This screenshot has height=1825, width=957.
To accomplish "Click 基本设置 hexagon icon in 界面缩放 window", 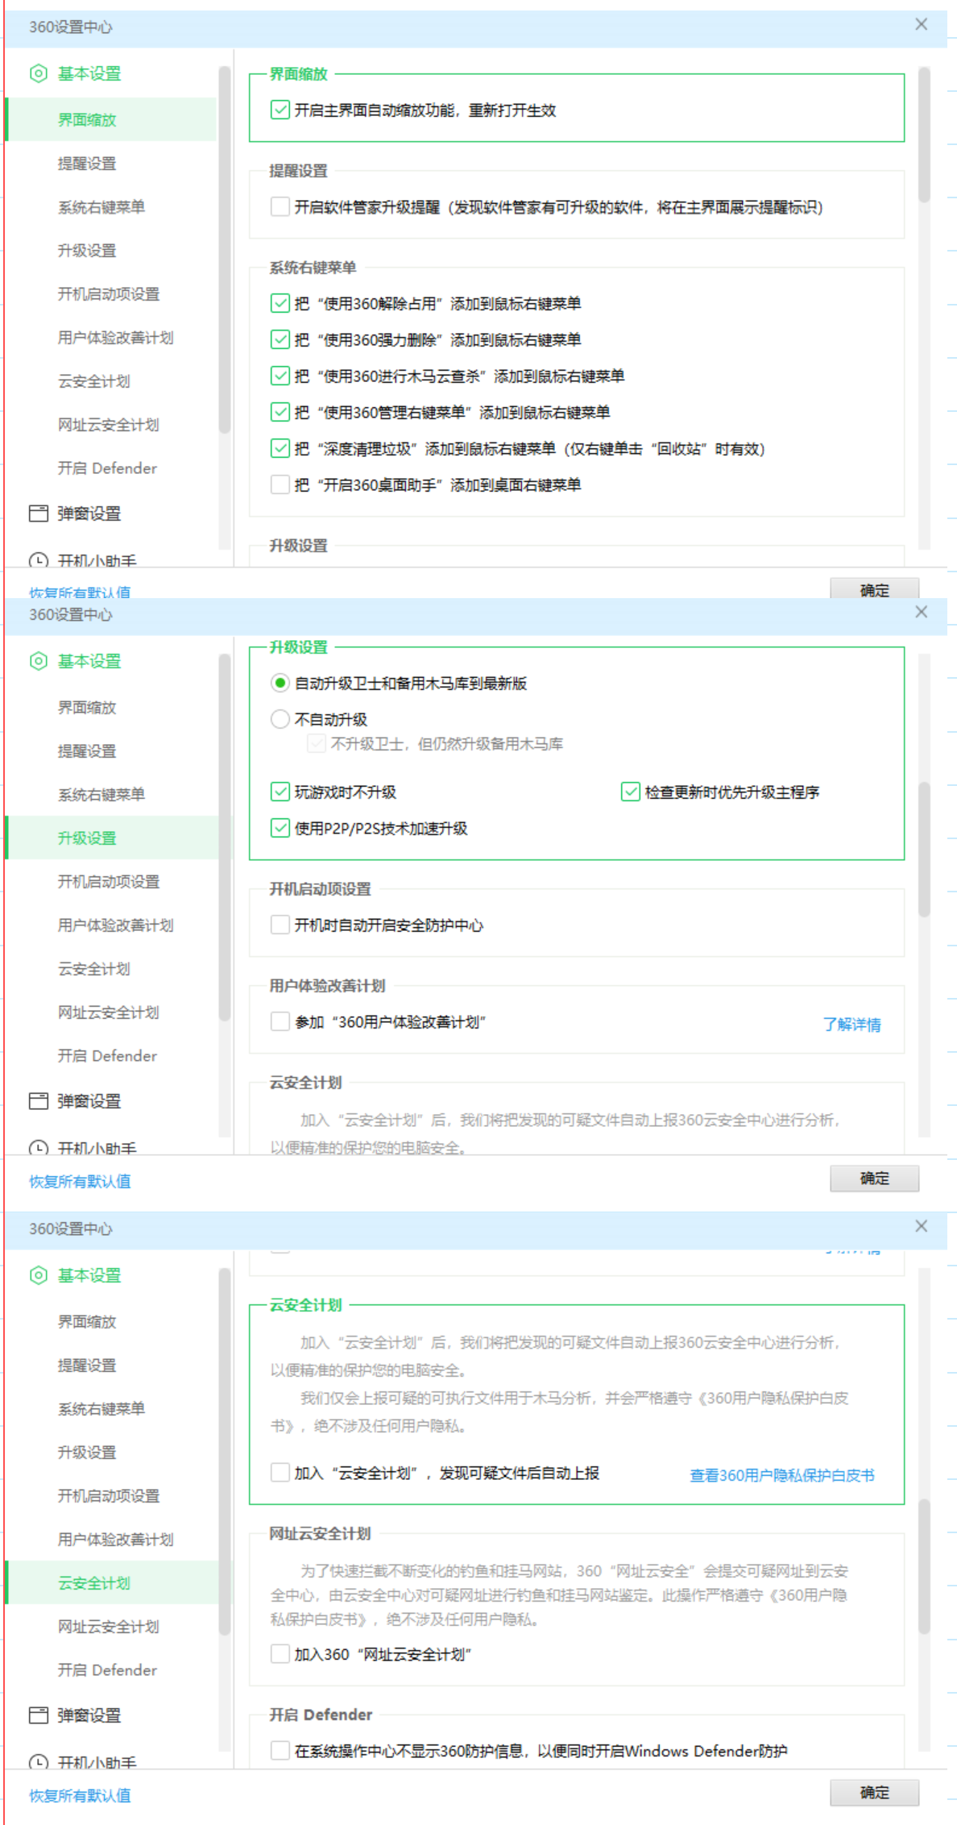I will click(38, 73).
